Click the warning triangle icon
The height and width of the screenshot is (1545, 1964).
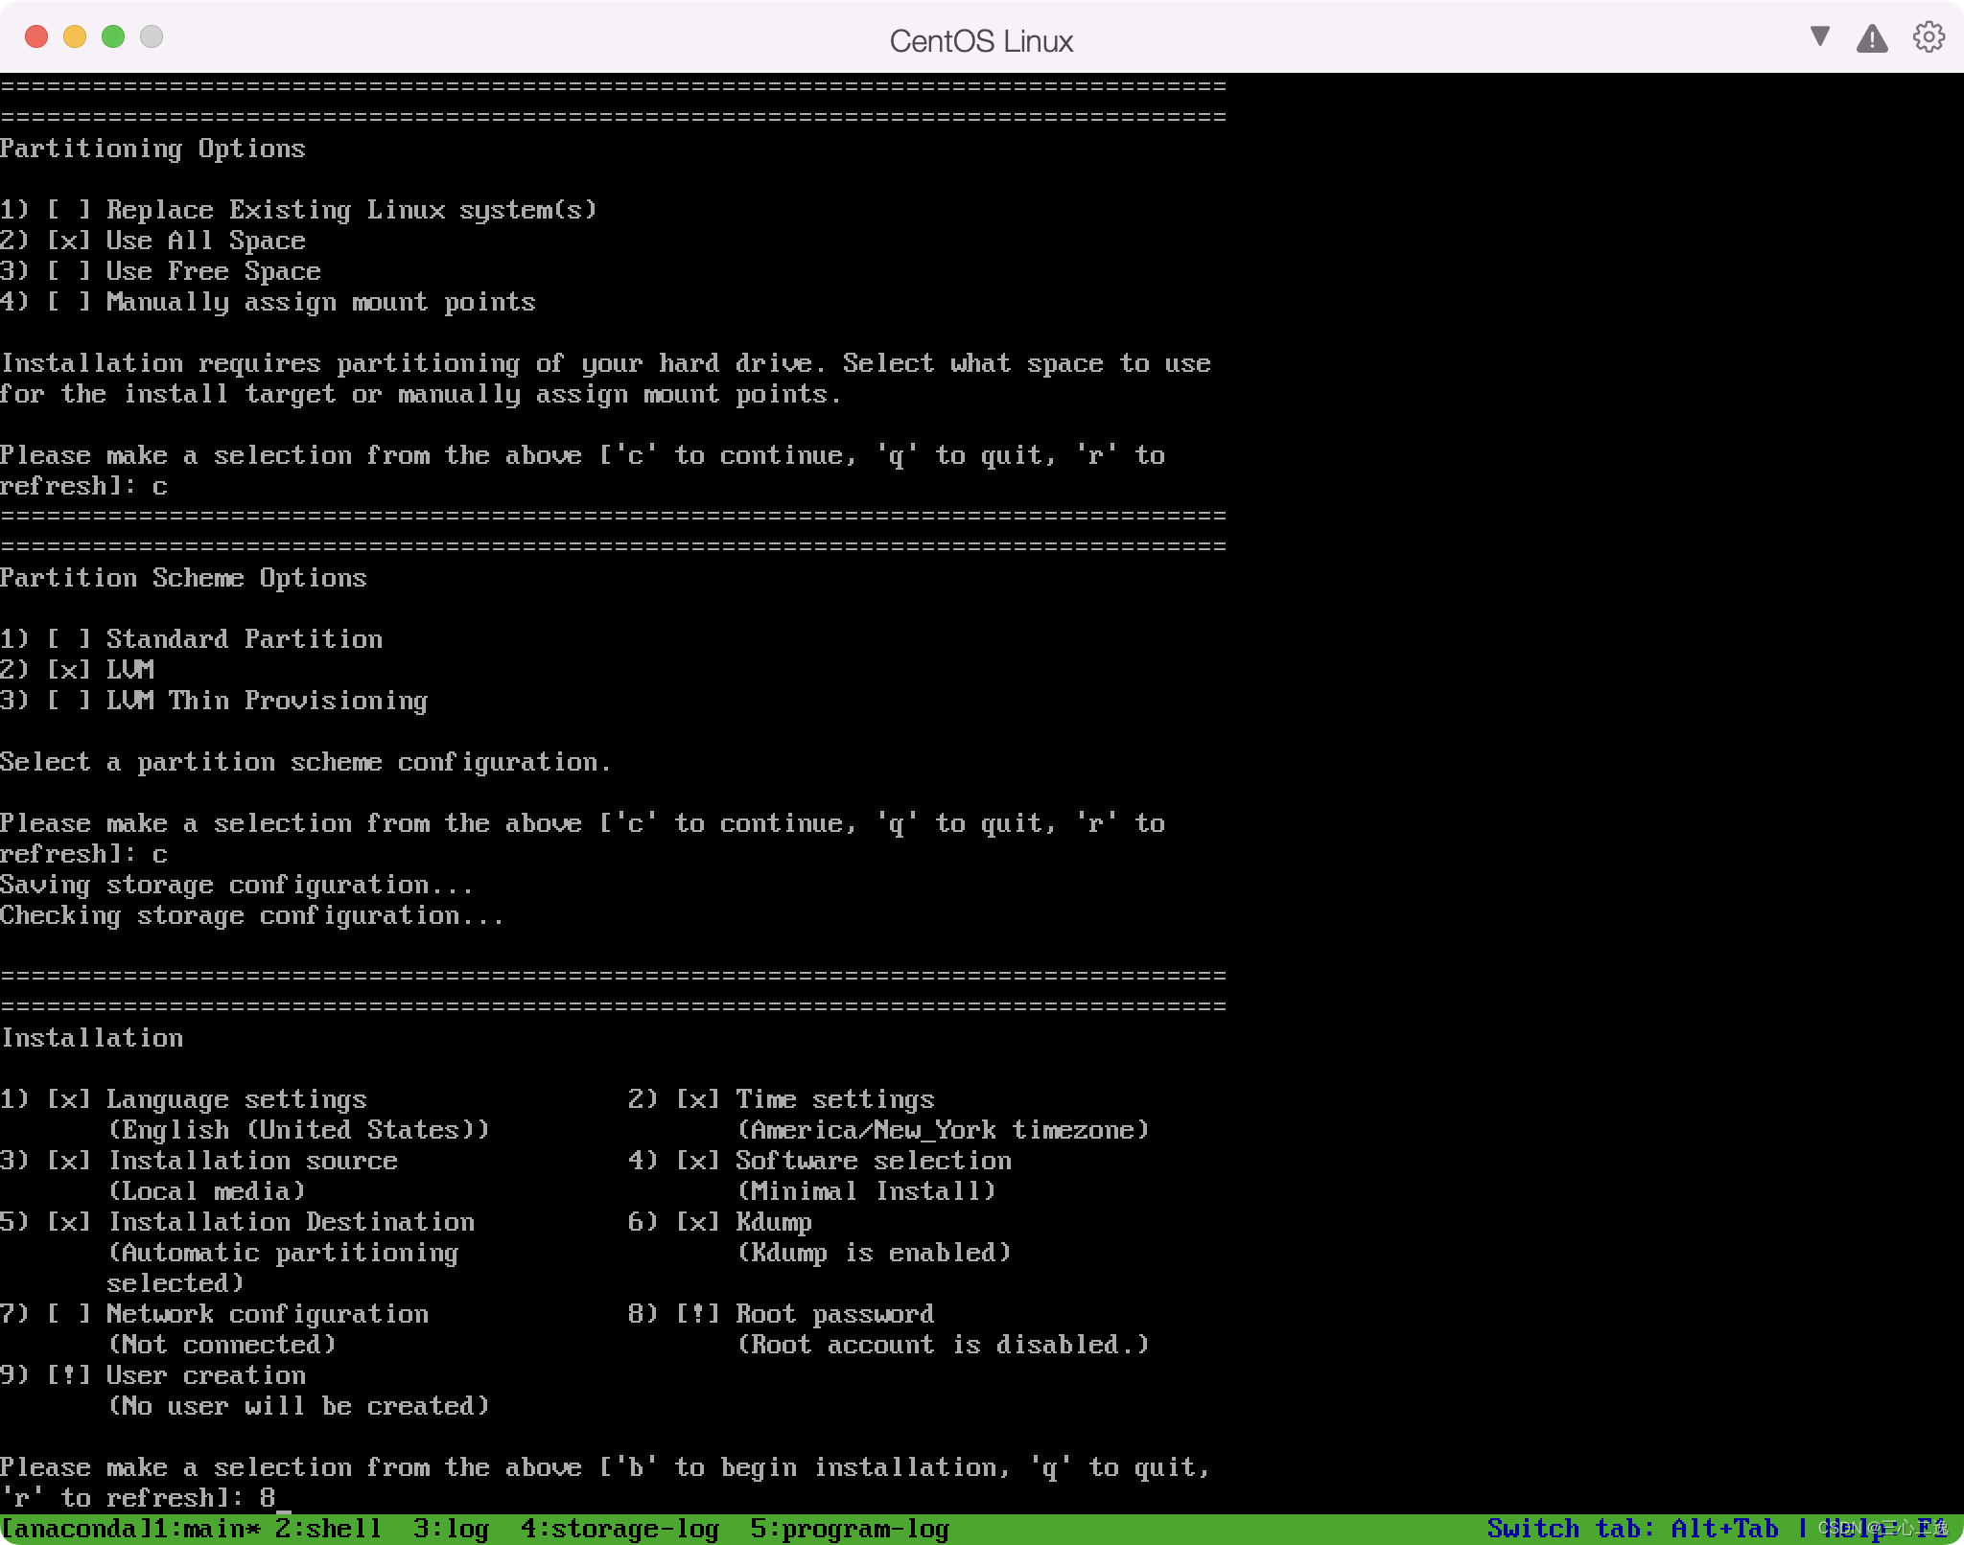point(1872,38)
